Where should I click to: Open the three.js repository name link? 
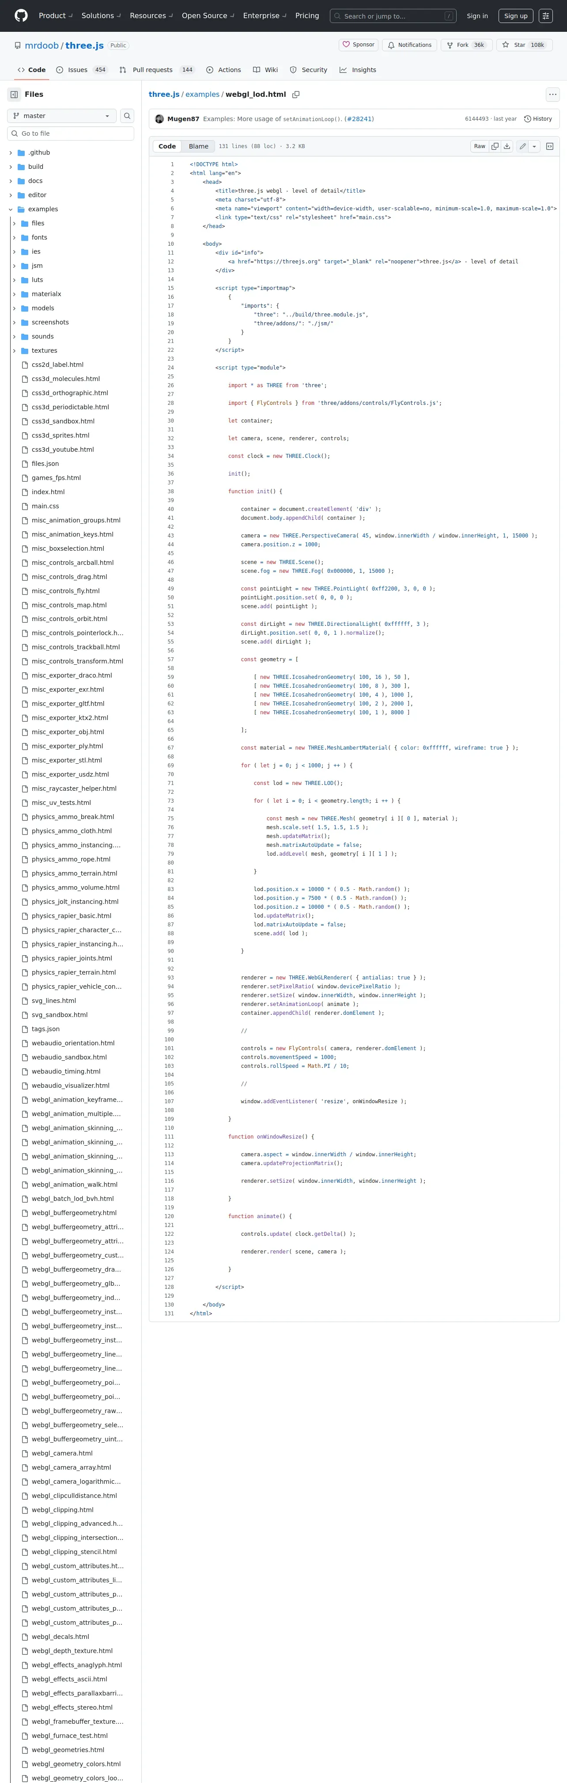(x=84, y=46)
